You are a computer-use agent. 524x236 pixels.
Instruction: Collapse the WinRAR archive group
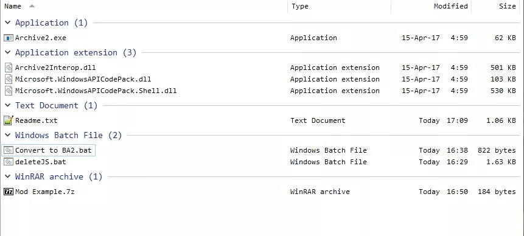[x=7, y=176]
